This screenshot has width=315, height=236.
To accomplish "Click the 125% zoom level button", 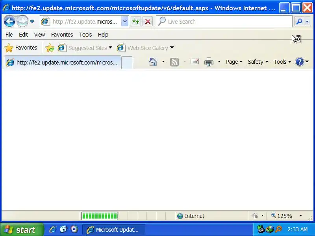I will [282, 216].
